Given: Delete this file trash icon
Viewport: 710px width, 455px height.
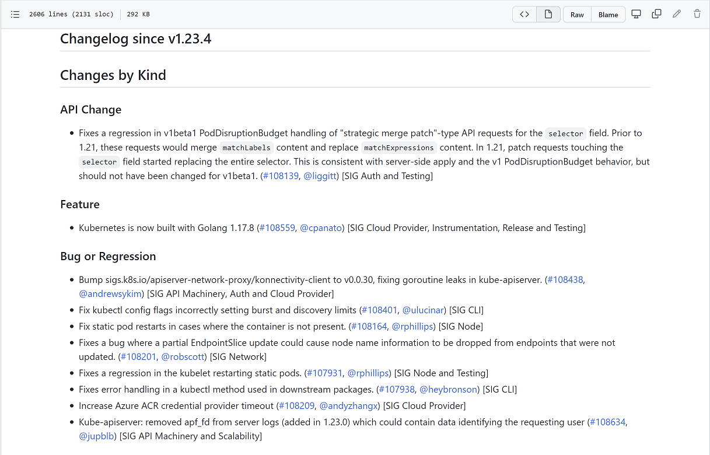Looking at the screenshot, I should pyautogui.click(x=697, y=14).
